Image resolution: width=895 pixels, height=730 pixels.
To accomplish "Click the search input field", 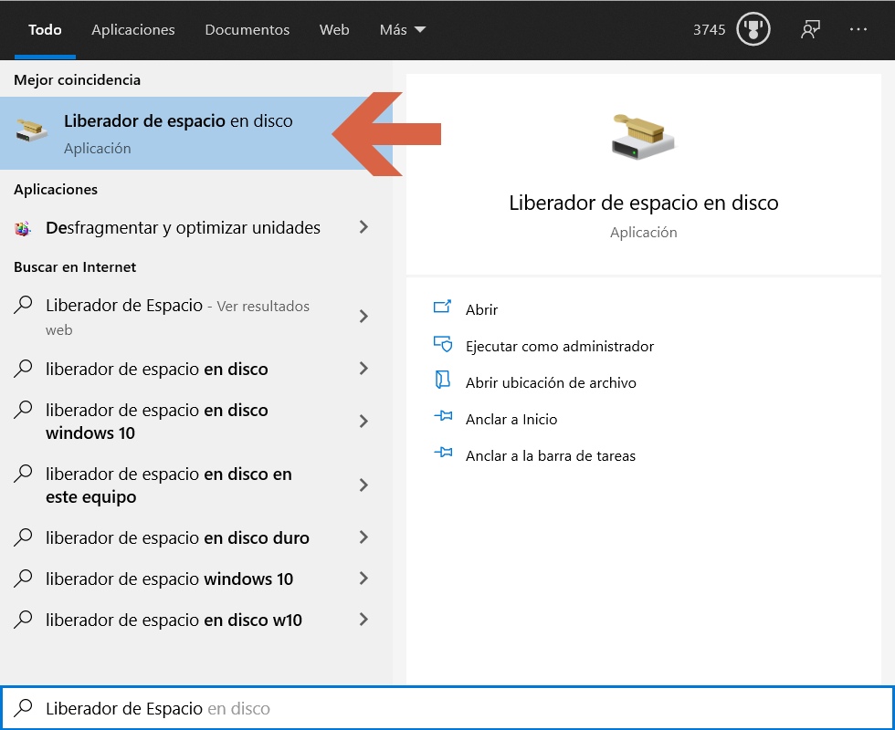I will coord(447,708).
